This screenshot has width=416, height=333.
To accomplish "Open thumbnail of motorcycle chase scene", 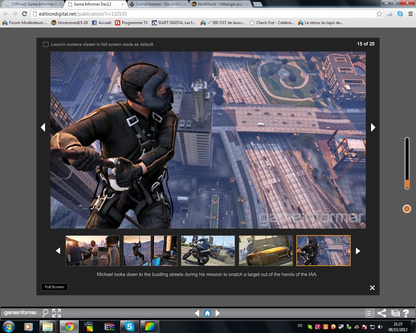I will [208, 251].
